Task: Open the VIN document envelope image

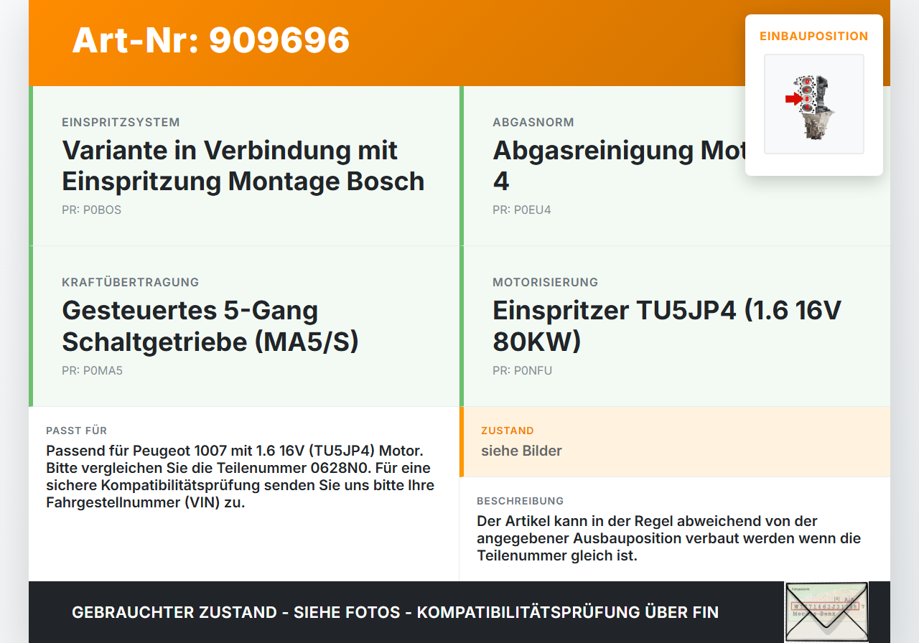Action: point(826,612)
